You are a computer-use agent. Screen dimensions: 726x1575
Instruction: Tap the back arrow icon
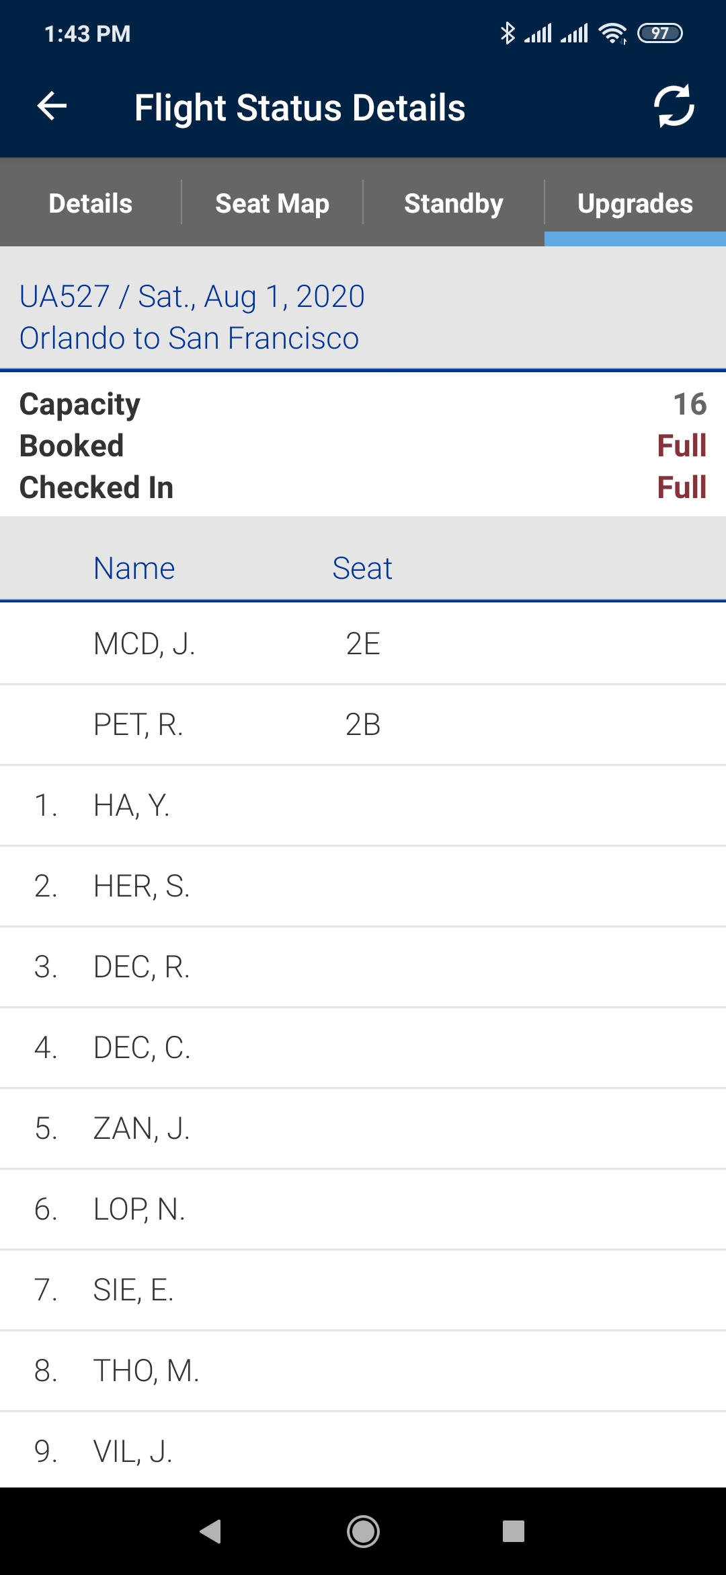[x=52, y=106]
